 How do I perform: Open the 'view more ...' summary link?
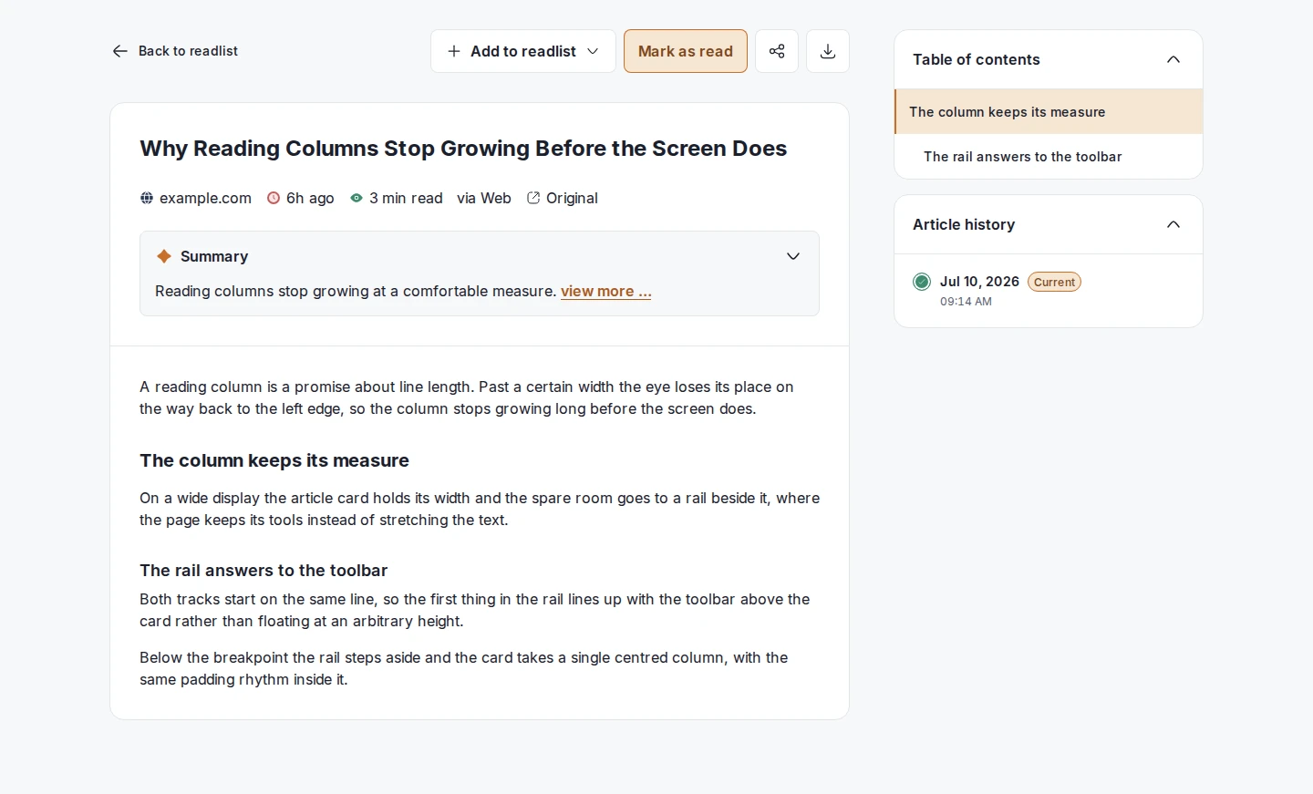[606, 291]
